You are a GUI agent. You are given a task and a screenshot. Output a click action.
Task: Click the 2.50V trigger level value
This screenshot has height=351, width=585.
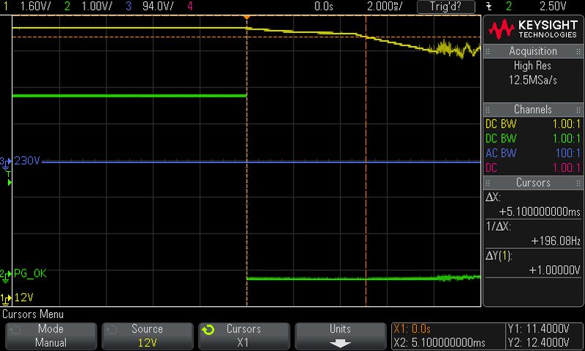coord(553,7)
